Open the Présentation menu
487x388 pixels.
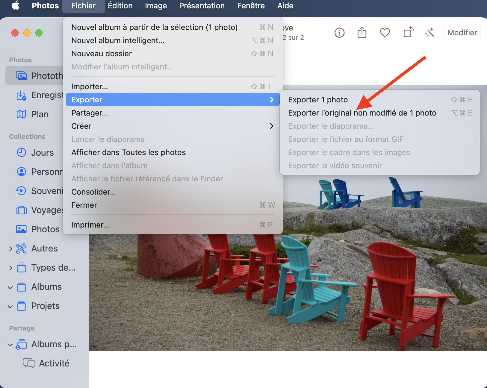point(202,5)
